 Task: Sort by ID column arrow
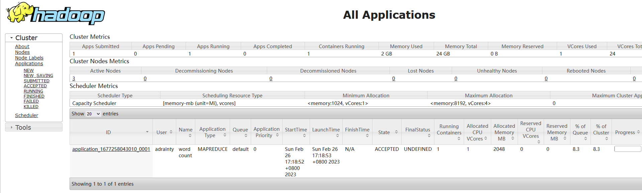(x=147, y=132)
